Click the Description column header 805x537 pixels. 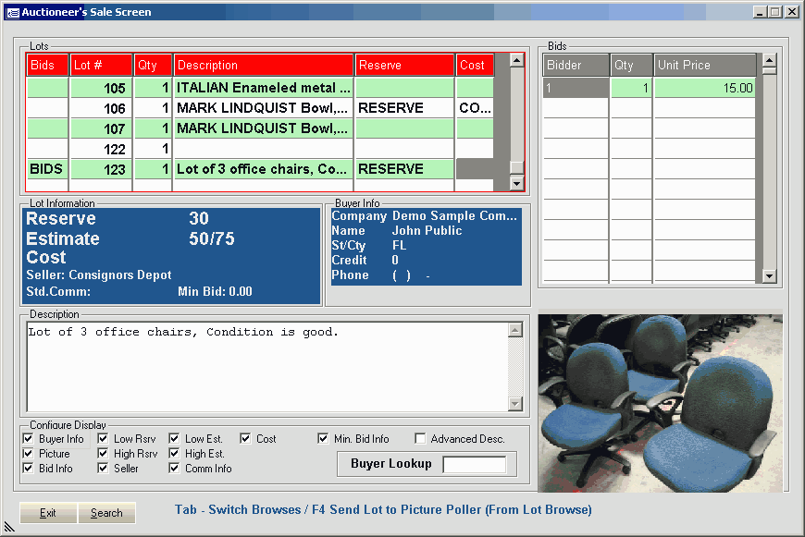(264, 65)
